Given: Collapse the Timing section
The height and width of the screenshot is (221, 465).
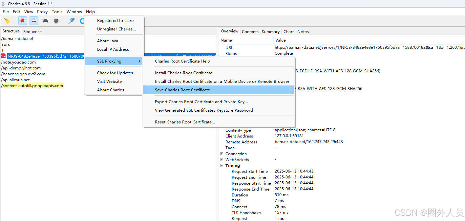Looking at the screenshot, I should [x=222, y=165].
